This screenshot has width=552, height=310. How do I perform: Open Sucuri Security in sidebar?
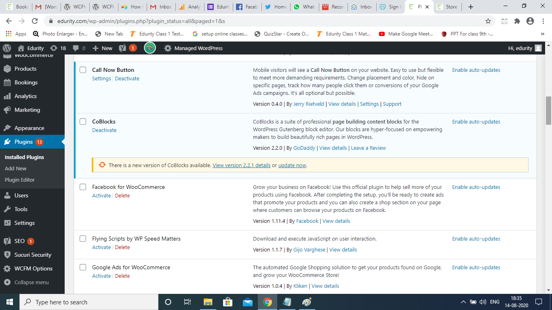point(32,255)
